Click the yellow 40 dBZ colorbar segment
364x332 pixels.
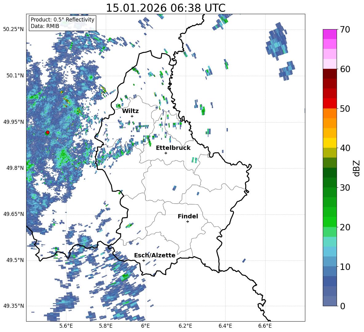[330, 143]
